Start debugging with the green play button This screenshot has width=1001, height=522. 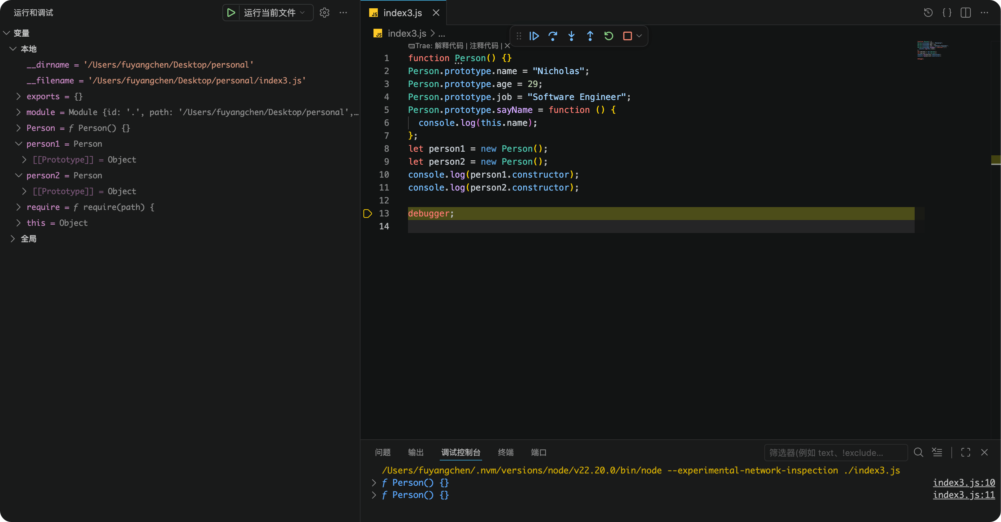pyautogui.click(x=231, y=13)
